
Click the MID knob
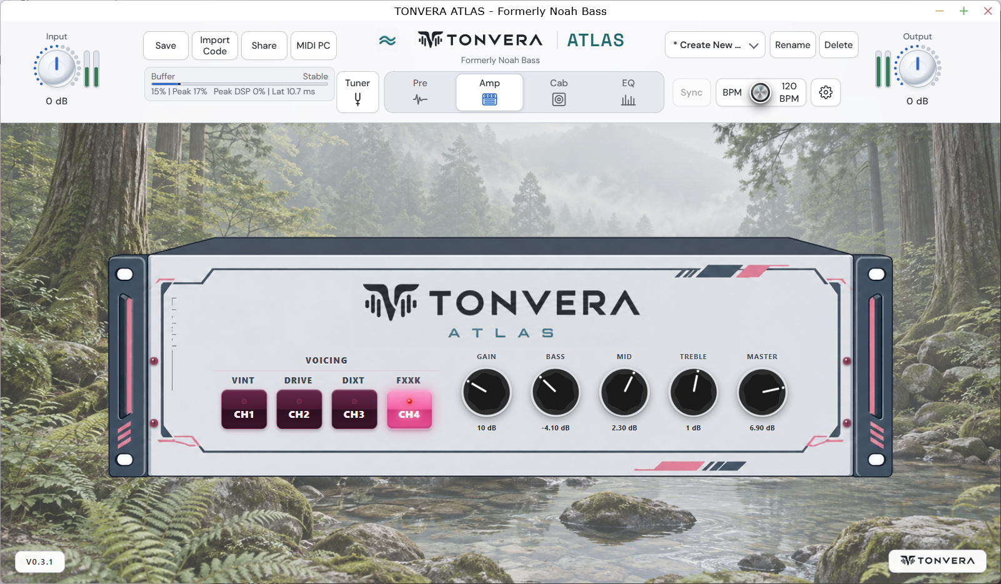click(x=624, y=392)
